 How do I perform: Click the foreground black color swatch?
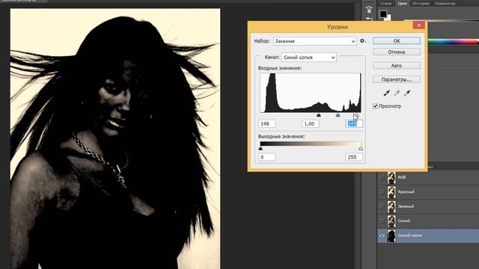383,13
